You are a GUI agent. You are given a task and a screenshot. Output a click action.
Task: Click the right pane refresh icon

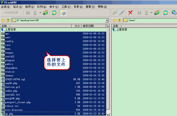[166, 13]
